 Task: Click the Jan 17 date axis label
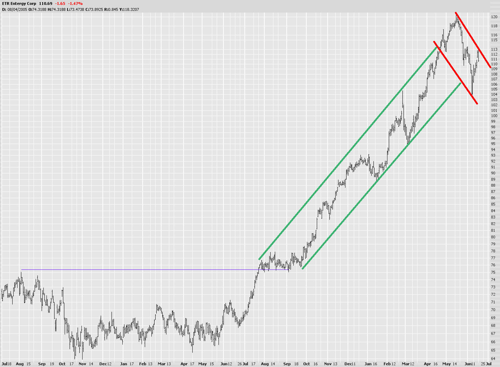127,364
